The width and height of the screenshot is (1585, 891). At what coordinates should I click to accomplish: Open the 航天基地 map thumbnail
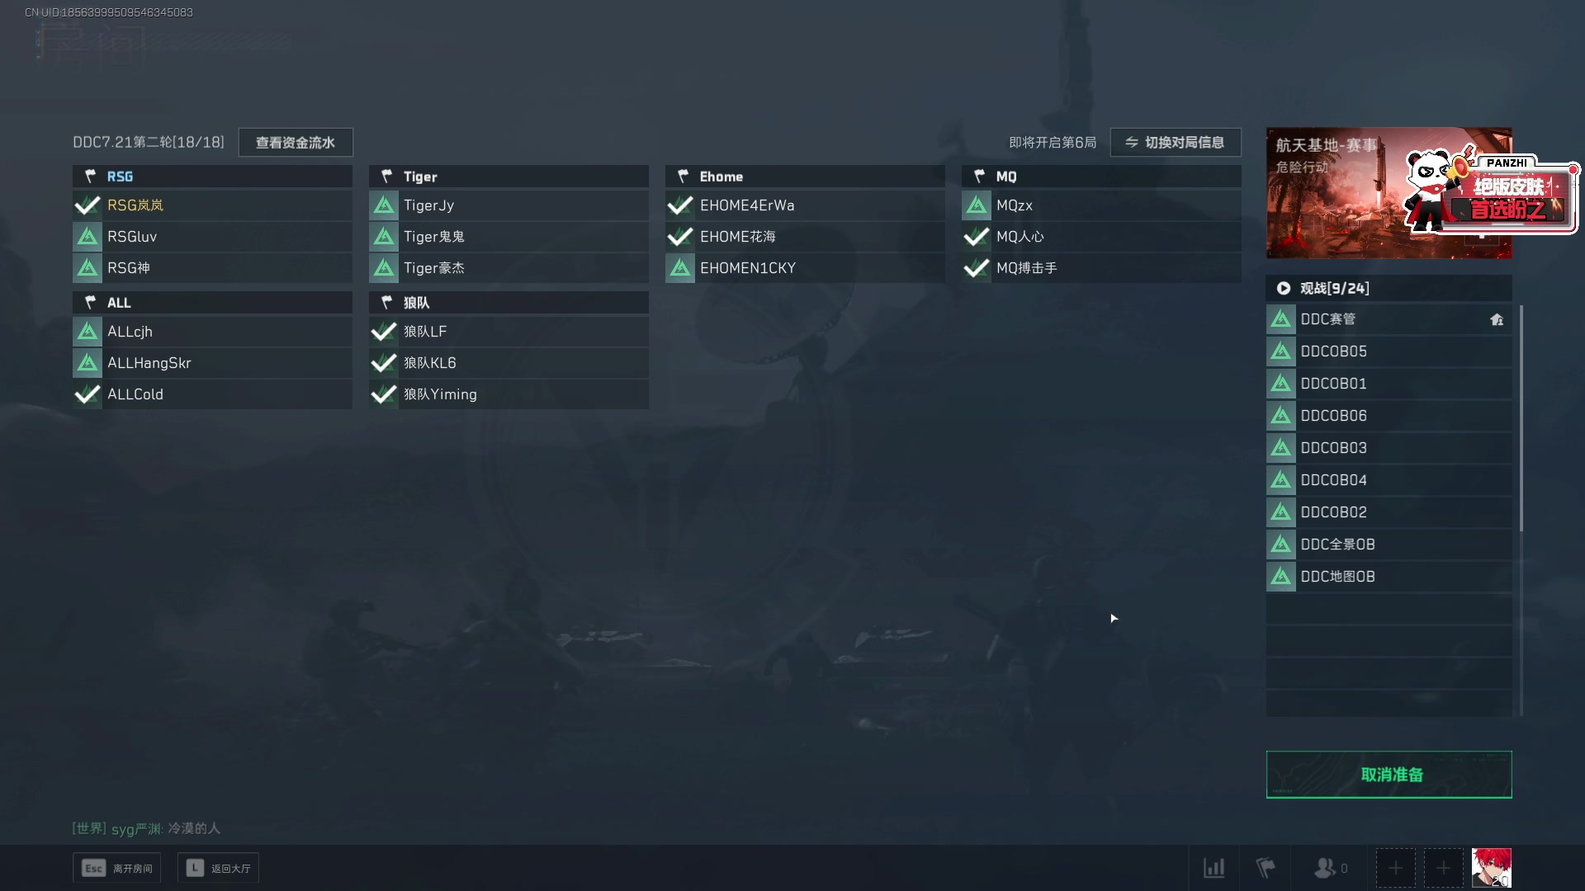[1389, 193]
